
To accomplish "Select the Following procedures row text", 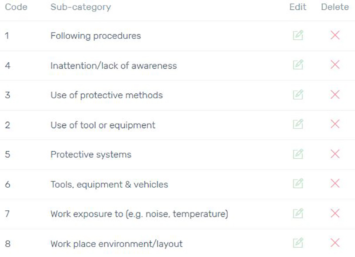I will point(95,36).
